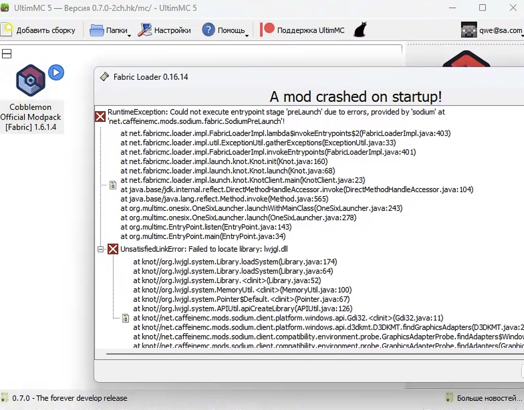This screenshot has height=410, width=524.
Task: Collapse the instance group with minus icon
Action: [7, 54]
